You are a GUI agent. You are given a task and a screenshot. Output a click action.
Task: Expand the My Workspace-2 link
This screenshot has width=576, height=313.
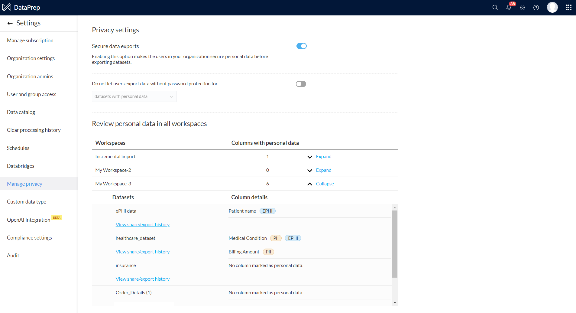coord(324,170)
